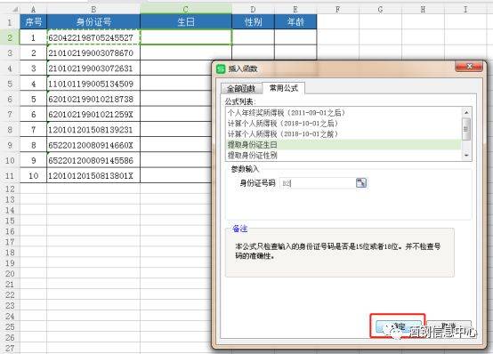Viewport: 493px width, 354px height.
Task: Click the 生日 header cell
Action: click(x=186, y=22)
